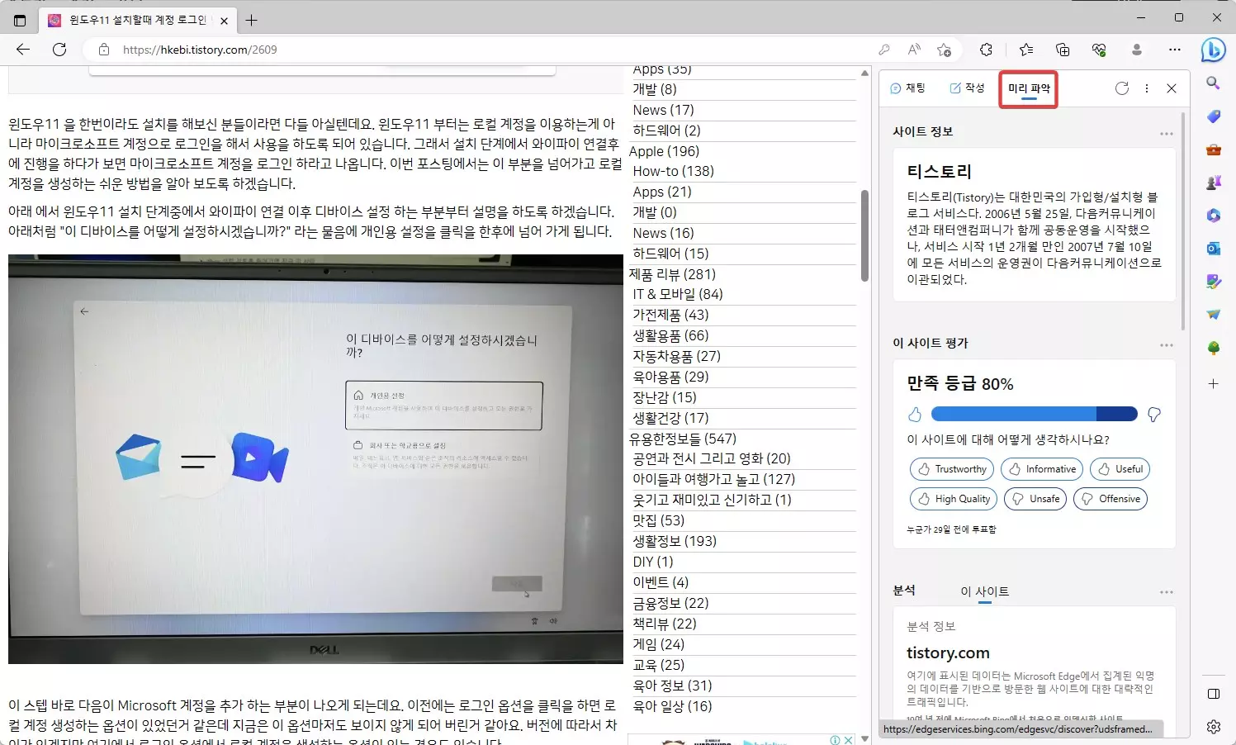Open sidebar Tools briefcase icon
1236x745 pixels.
point(1213,149)
